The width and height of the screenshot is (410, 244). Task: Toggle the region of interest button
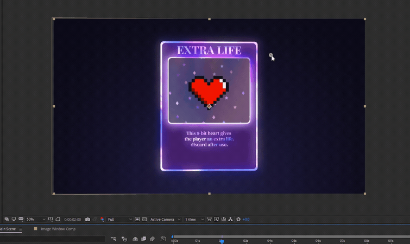[137, 220]
